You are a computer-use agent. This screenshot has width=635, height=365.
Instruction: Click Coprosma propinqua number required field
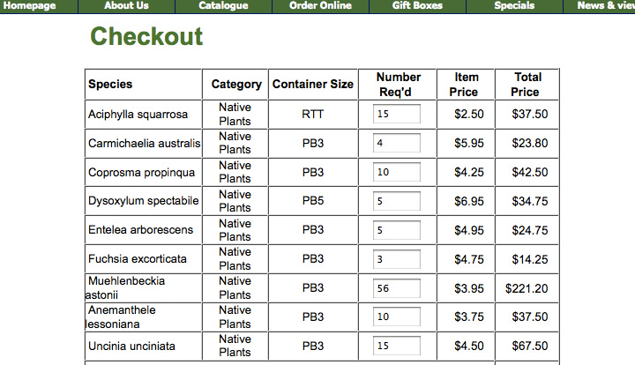(x=397, y=172)
